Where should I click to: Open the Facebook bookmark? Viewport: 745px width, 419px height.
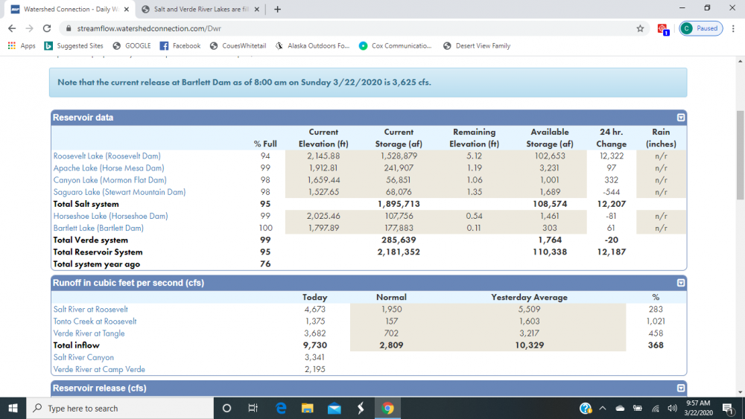180,45
